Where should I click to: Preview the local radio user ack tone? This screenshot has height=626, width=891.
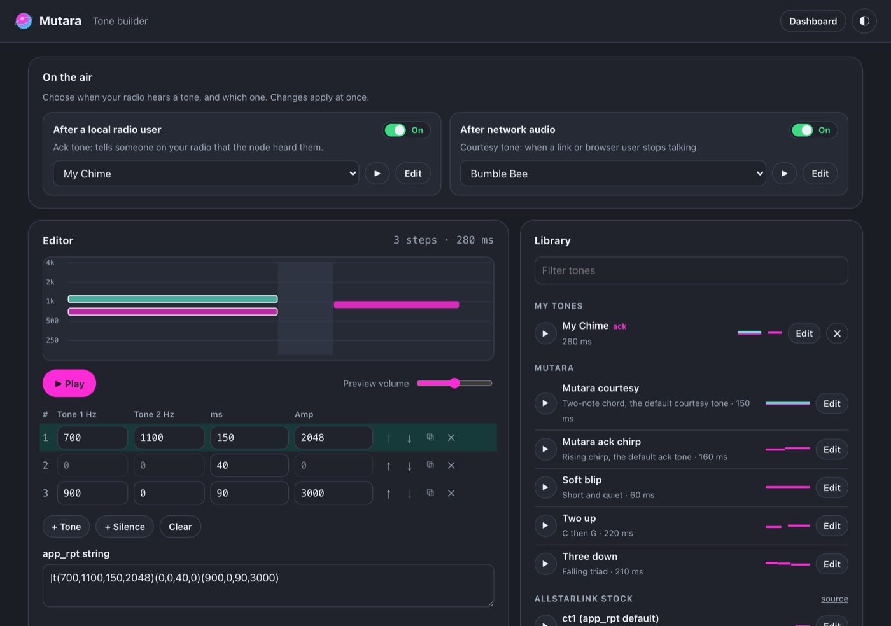(x=377, y=174)
